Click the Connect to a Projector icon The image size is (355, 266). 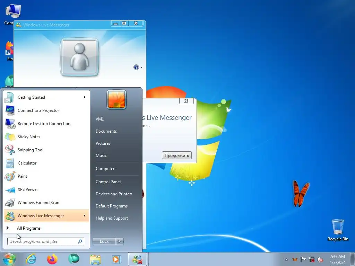click(10, 110)
